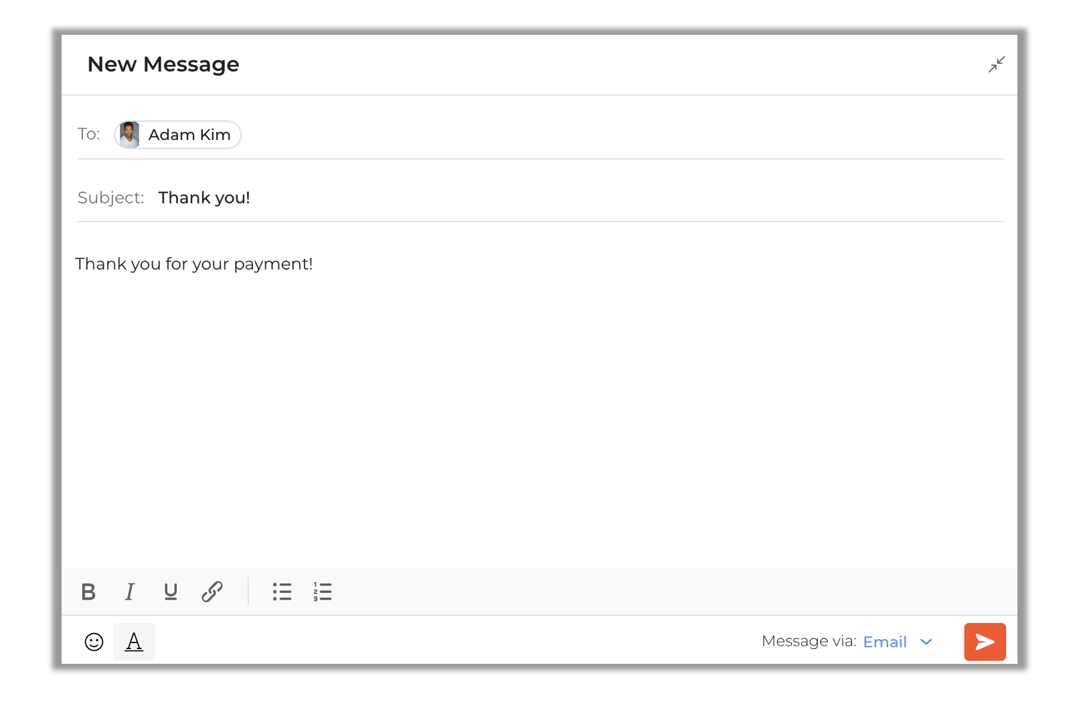Click the To: label
The height and width of the screenshot is (712, 1083).
coord(89,134)
